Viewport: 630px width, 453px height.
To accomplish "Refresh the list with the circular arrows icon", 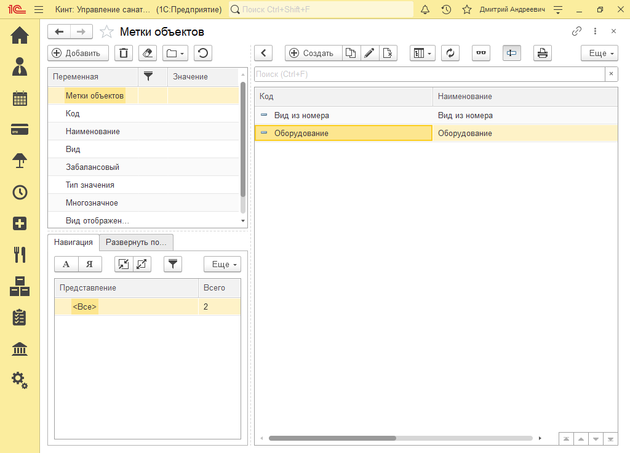I will [450, 53].
